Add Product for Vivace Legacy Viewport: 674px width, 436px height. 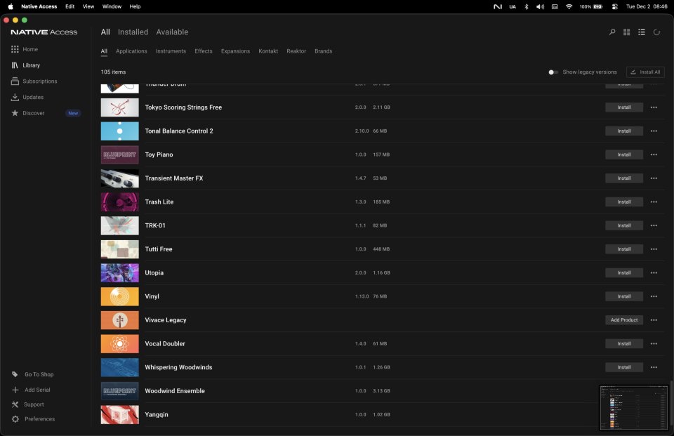tap(623, 319)
